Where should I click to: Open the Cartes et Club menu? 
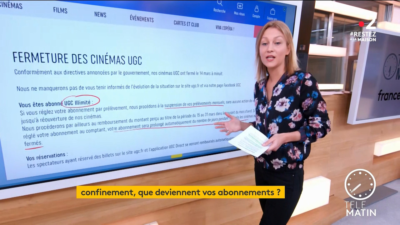tap(186, 24)
